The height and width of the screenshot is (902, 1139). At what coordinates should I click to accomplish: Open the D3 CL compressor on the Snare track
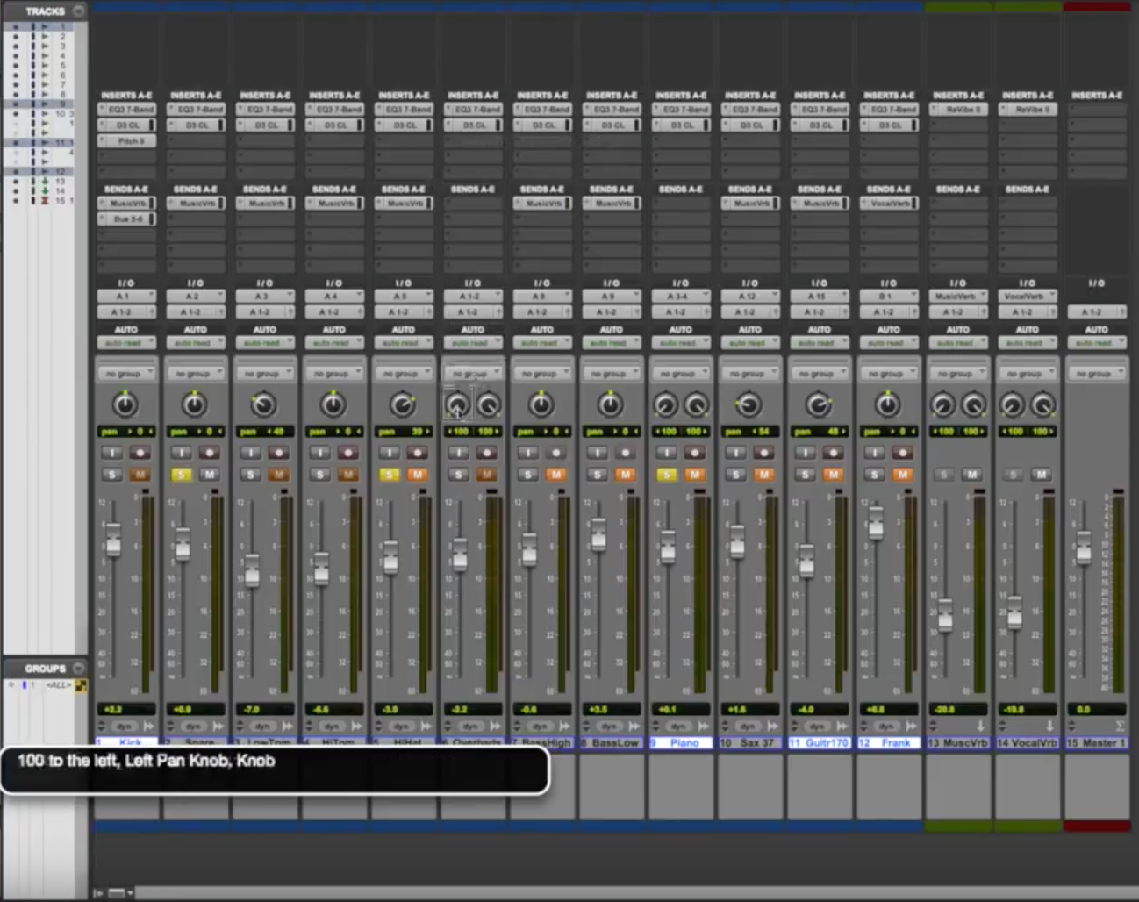click(195, 125)
